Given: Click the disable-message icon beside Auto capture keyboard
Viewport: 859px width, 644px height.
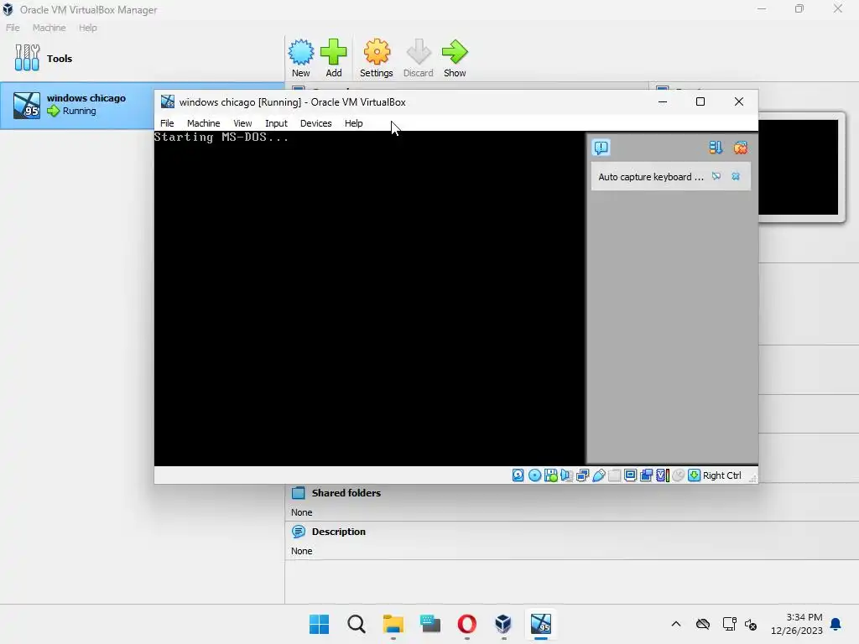Looking at the screenshot, I should (x=716, y=176).
